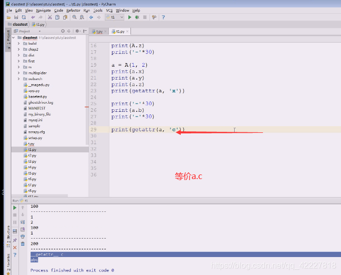Image resolution: width=341 pixels, height=275 pixels.
Task: Click the green Run button in toolbar
Action: tap(129, 17)
